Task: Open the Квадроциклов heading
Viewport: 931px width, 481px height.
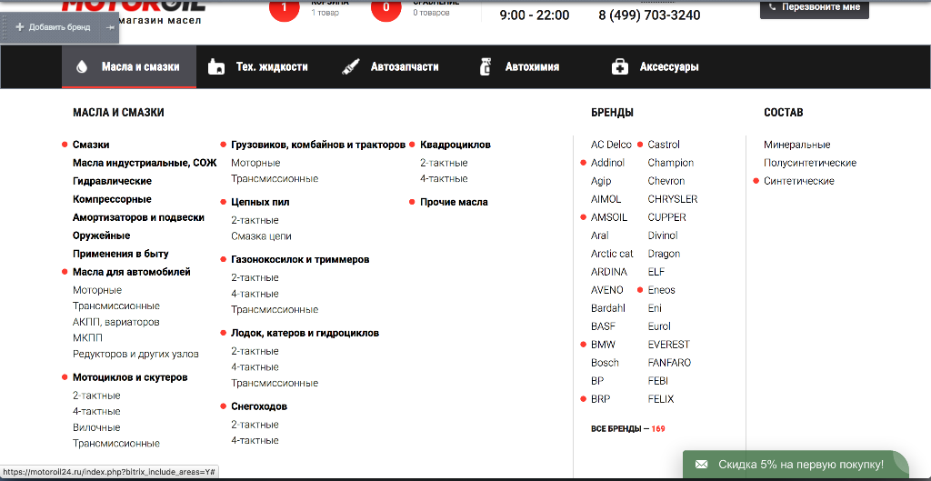Action: coord(455,145)
